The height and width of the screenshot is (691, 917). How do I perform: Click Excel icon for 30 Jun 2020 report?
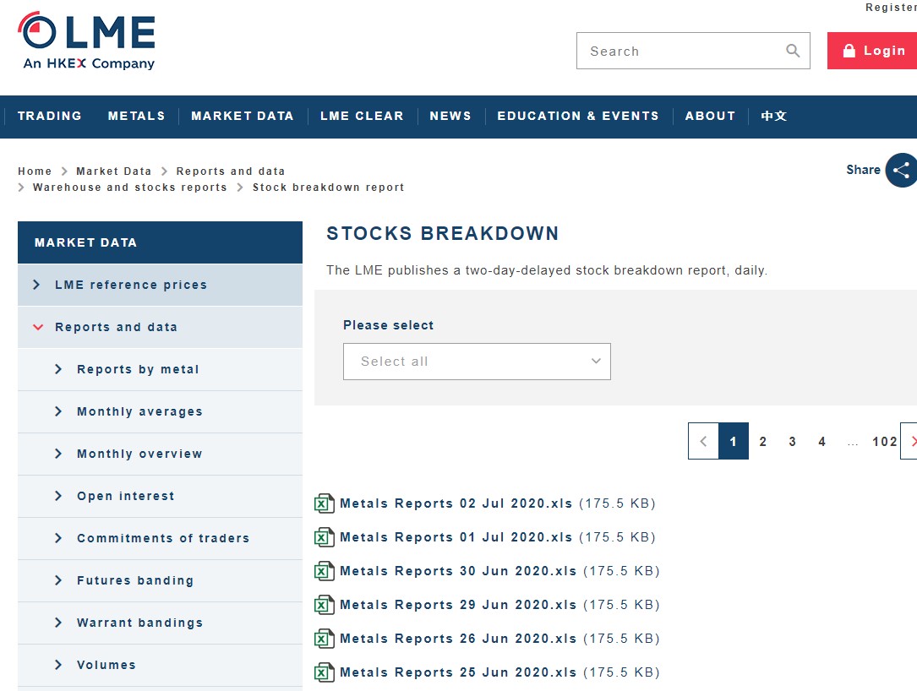[x=325, y=571]
